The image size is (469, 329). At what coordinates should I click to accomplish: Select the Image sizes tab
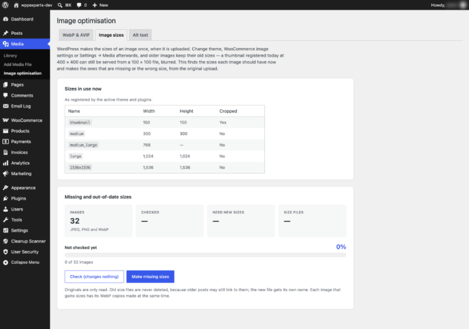point(111,35)
